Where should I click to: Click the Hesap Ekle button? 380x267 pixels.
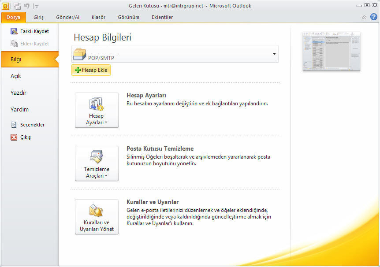pyautogui.click(x=91, y=70)
